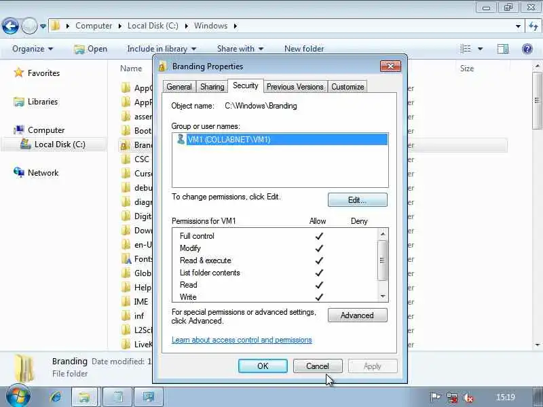Switch to the Security tab

tap(246, 86)
